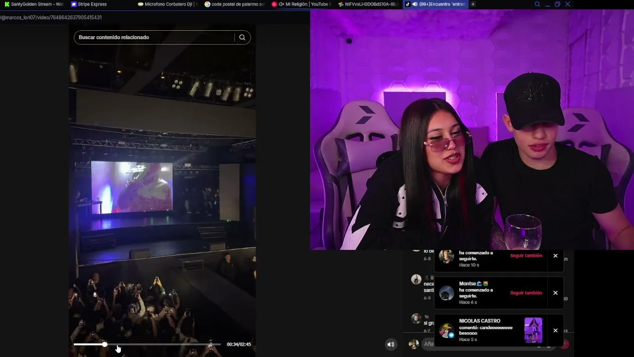
Task: Click the Montse username in notification
Action: click(468, 284)
